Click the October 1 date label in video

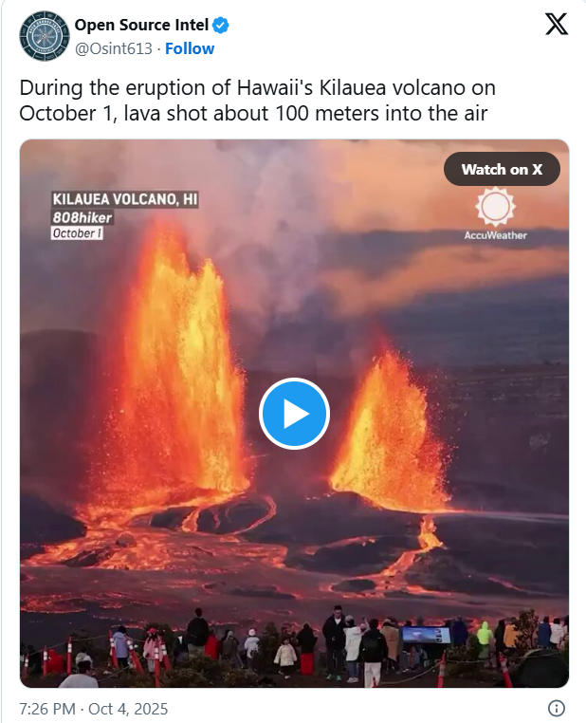[77, 233]
